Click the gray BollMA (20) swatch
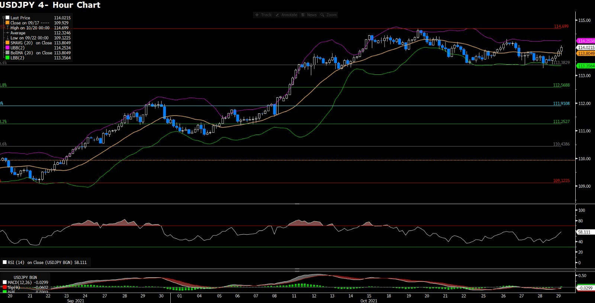595x303 pixels. point(7,53)
